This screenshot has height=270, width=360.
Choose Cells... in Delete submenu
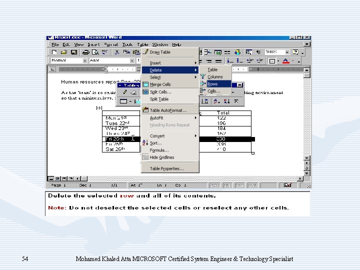(215, 91)
